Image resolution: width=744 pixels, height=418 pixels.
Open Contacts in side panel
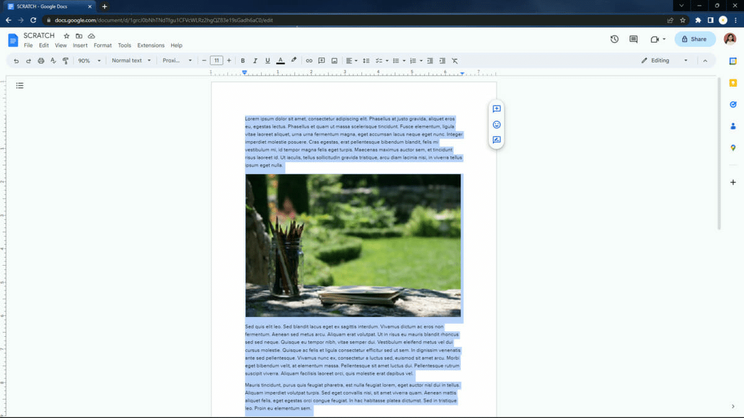coord(733,126)
